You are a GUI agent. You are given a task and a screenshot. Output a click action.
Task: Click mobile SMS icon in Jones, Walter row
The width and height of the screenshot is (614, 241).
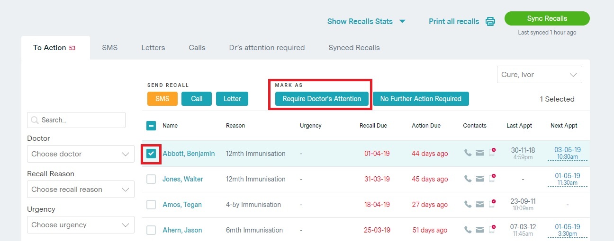492,179
